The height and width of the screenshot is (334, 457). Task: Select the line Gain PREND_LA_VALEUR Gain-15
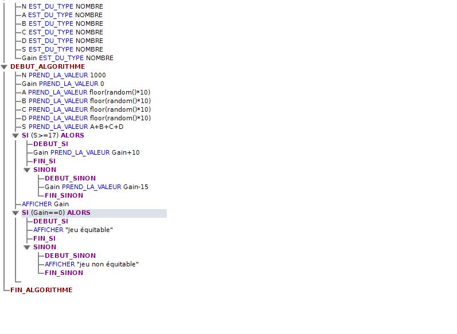[96, 187]
